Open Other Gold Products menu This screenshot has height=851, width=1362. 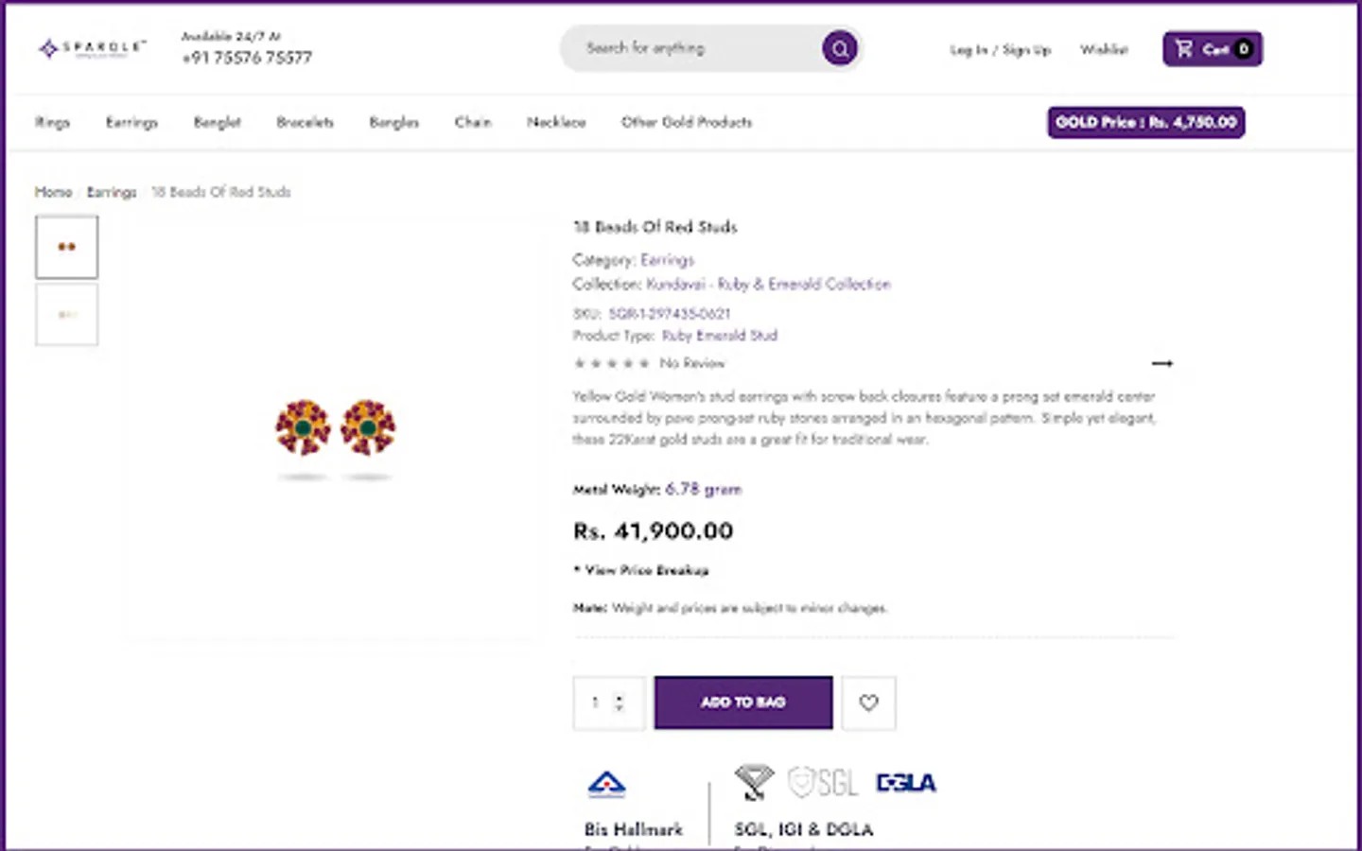coord(686,122)
